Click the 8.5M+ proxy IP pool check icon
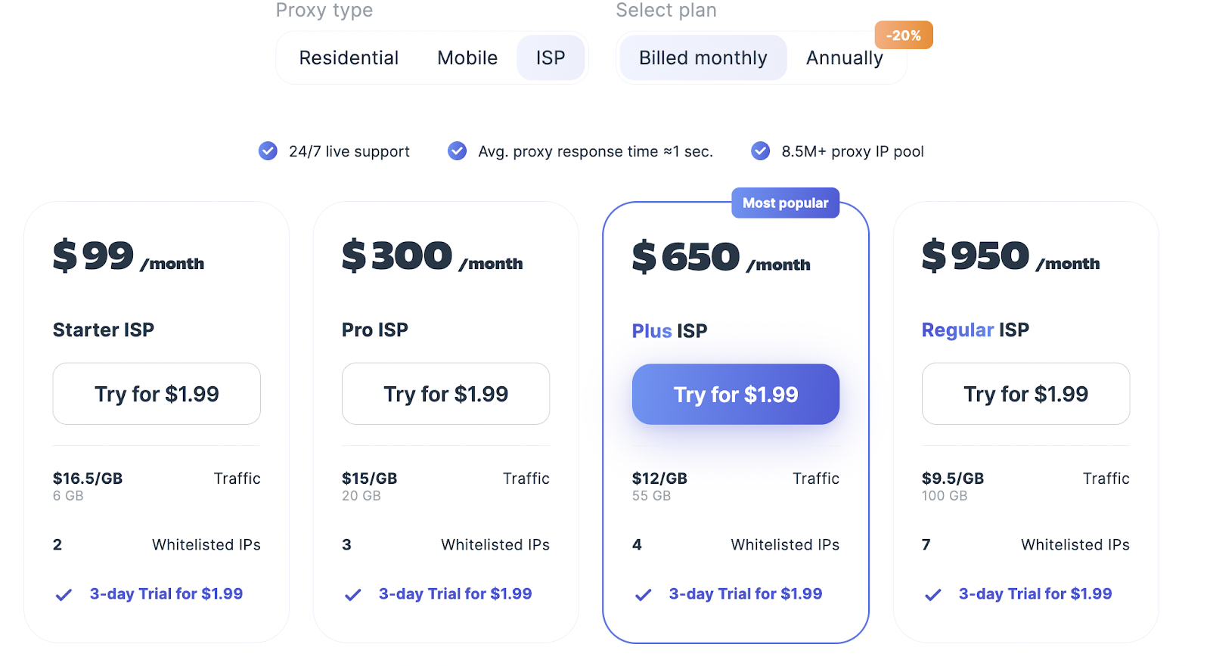Screen dimensions: 1210x666 pos(760,151)
